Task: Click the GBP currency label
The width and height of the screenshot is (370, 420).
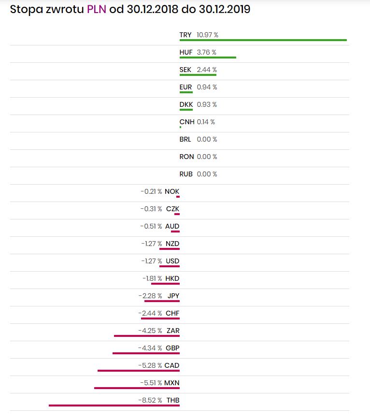Action: click(x=172, y=348)
